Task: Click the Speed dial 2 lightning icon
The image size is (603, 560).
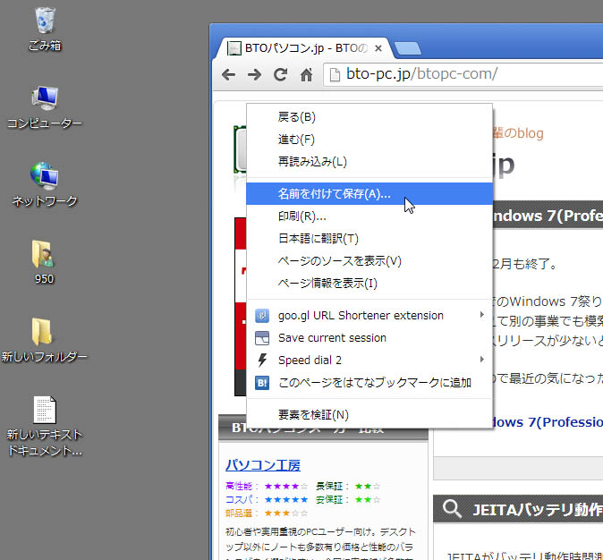Action: point(262,360)
